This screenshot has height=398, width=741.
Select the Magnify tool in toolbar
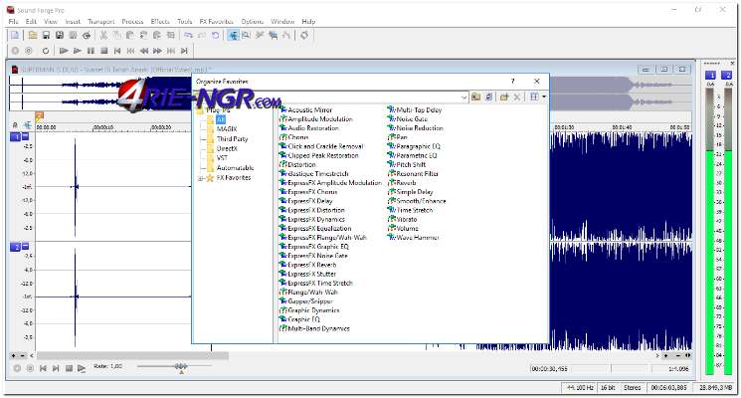(x=246, y=35)
